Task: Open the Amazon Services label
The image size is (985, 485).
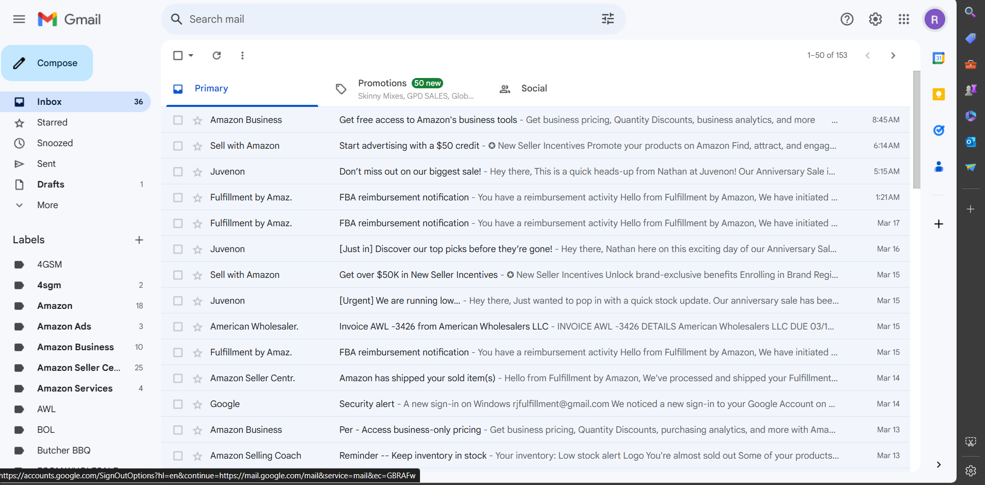Action: point(75,388)
